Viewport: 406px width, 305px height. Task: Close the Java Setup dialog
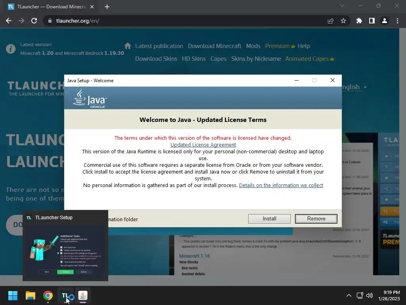[x=333, y=80]
